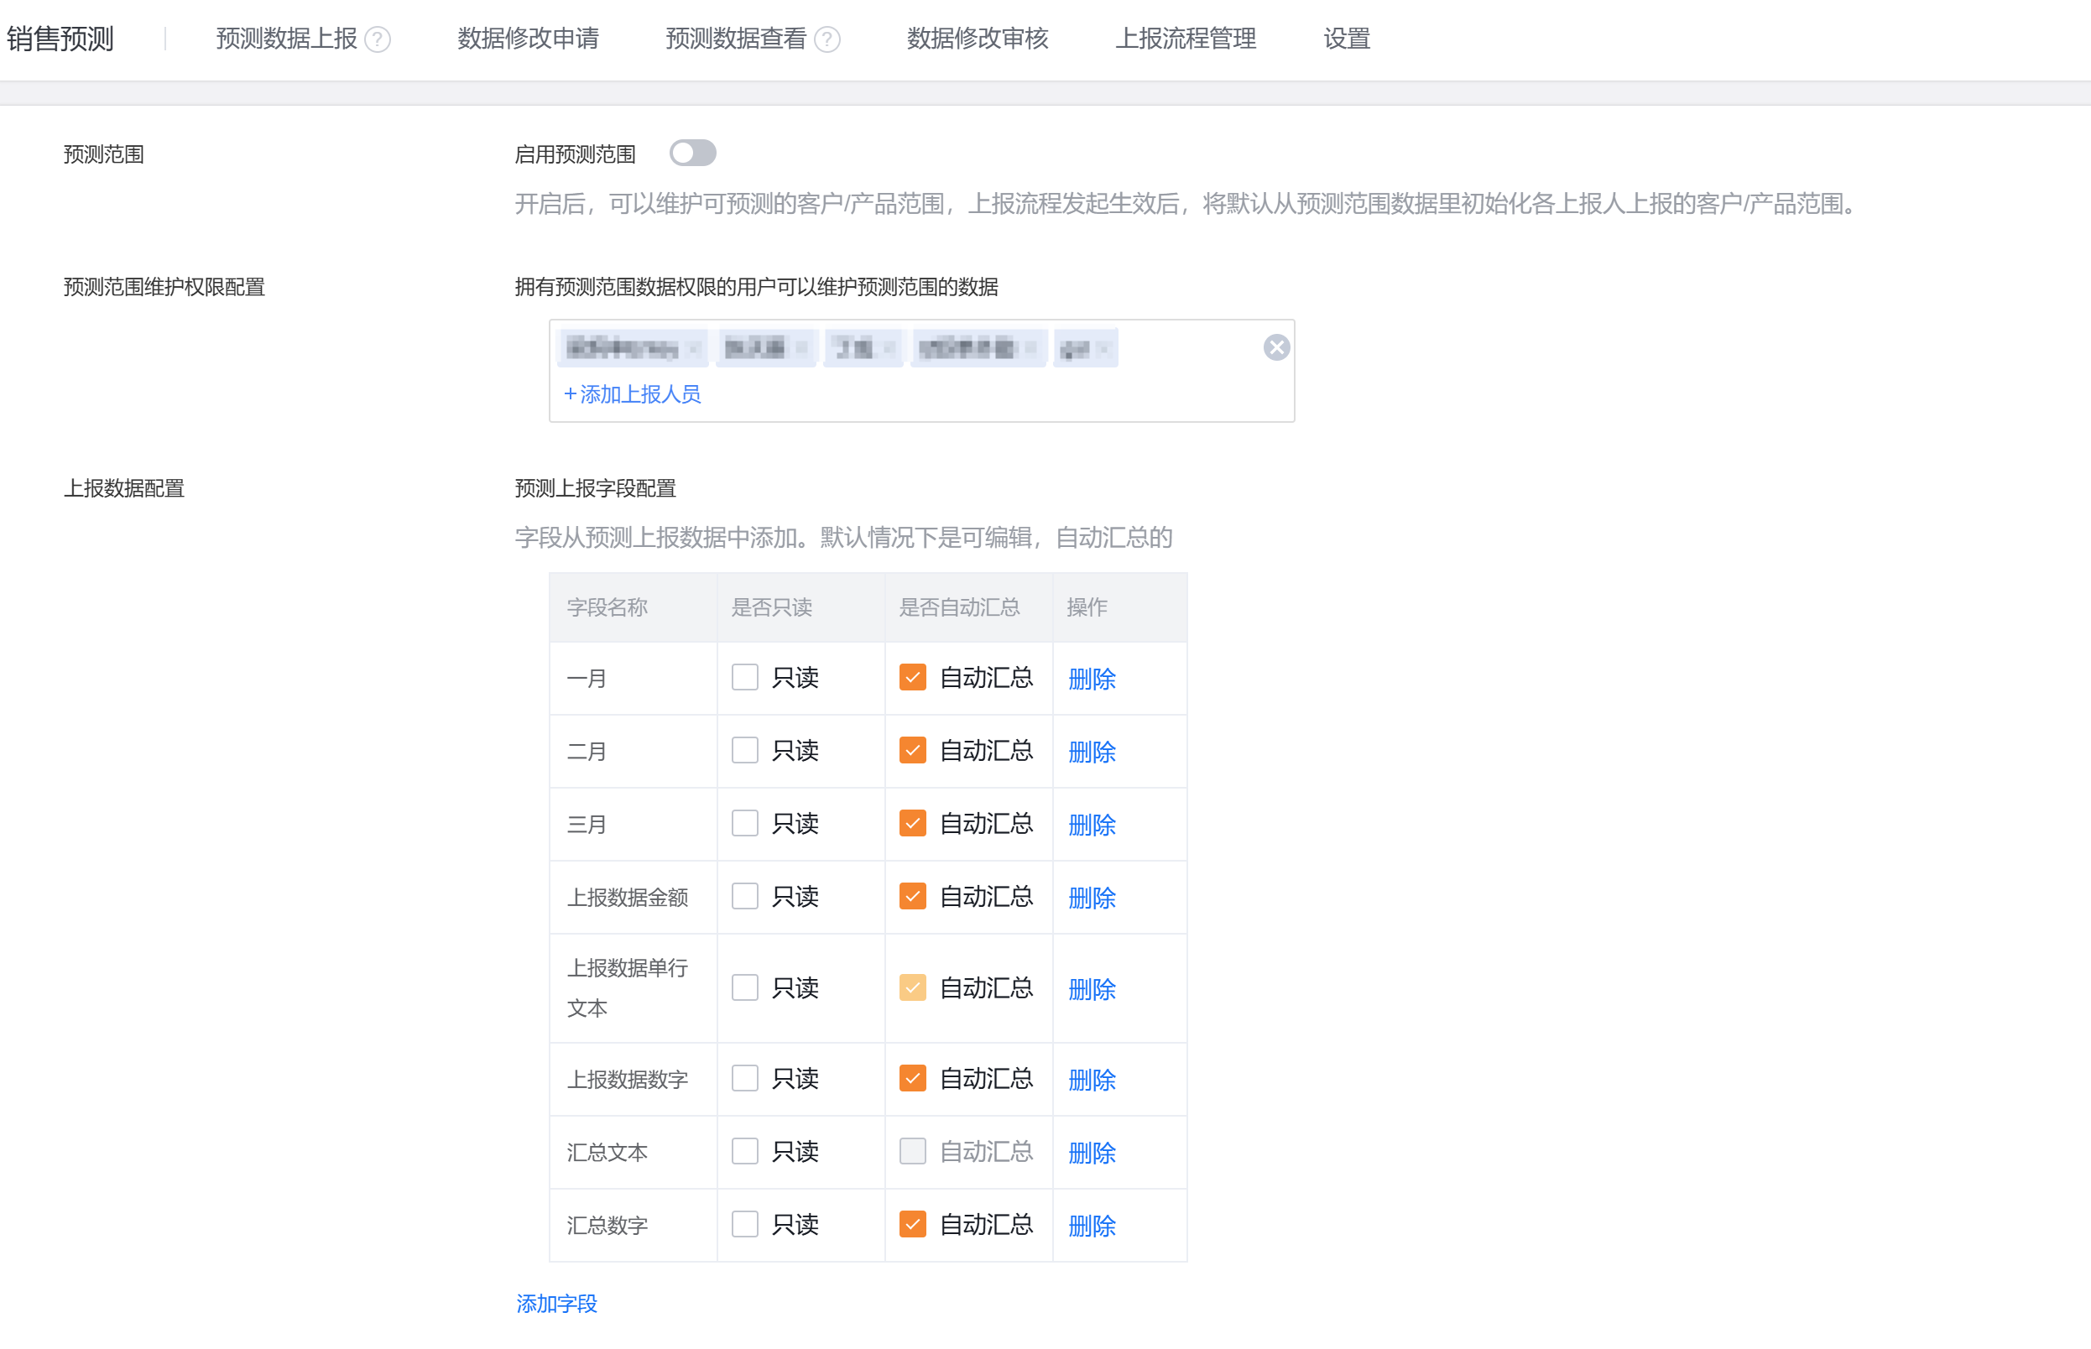Uncheck 自动汇总 for the 汇总数字 row
The image size is (2091, 1349).
tap(912, 1224)
